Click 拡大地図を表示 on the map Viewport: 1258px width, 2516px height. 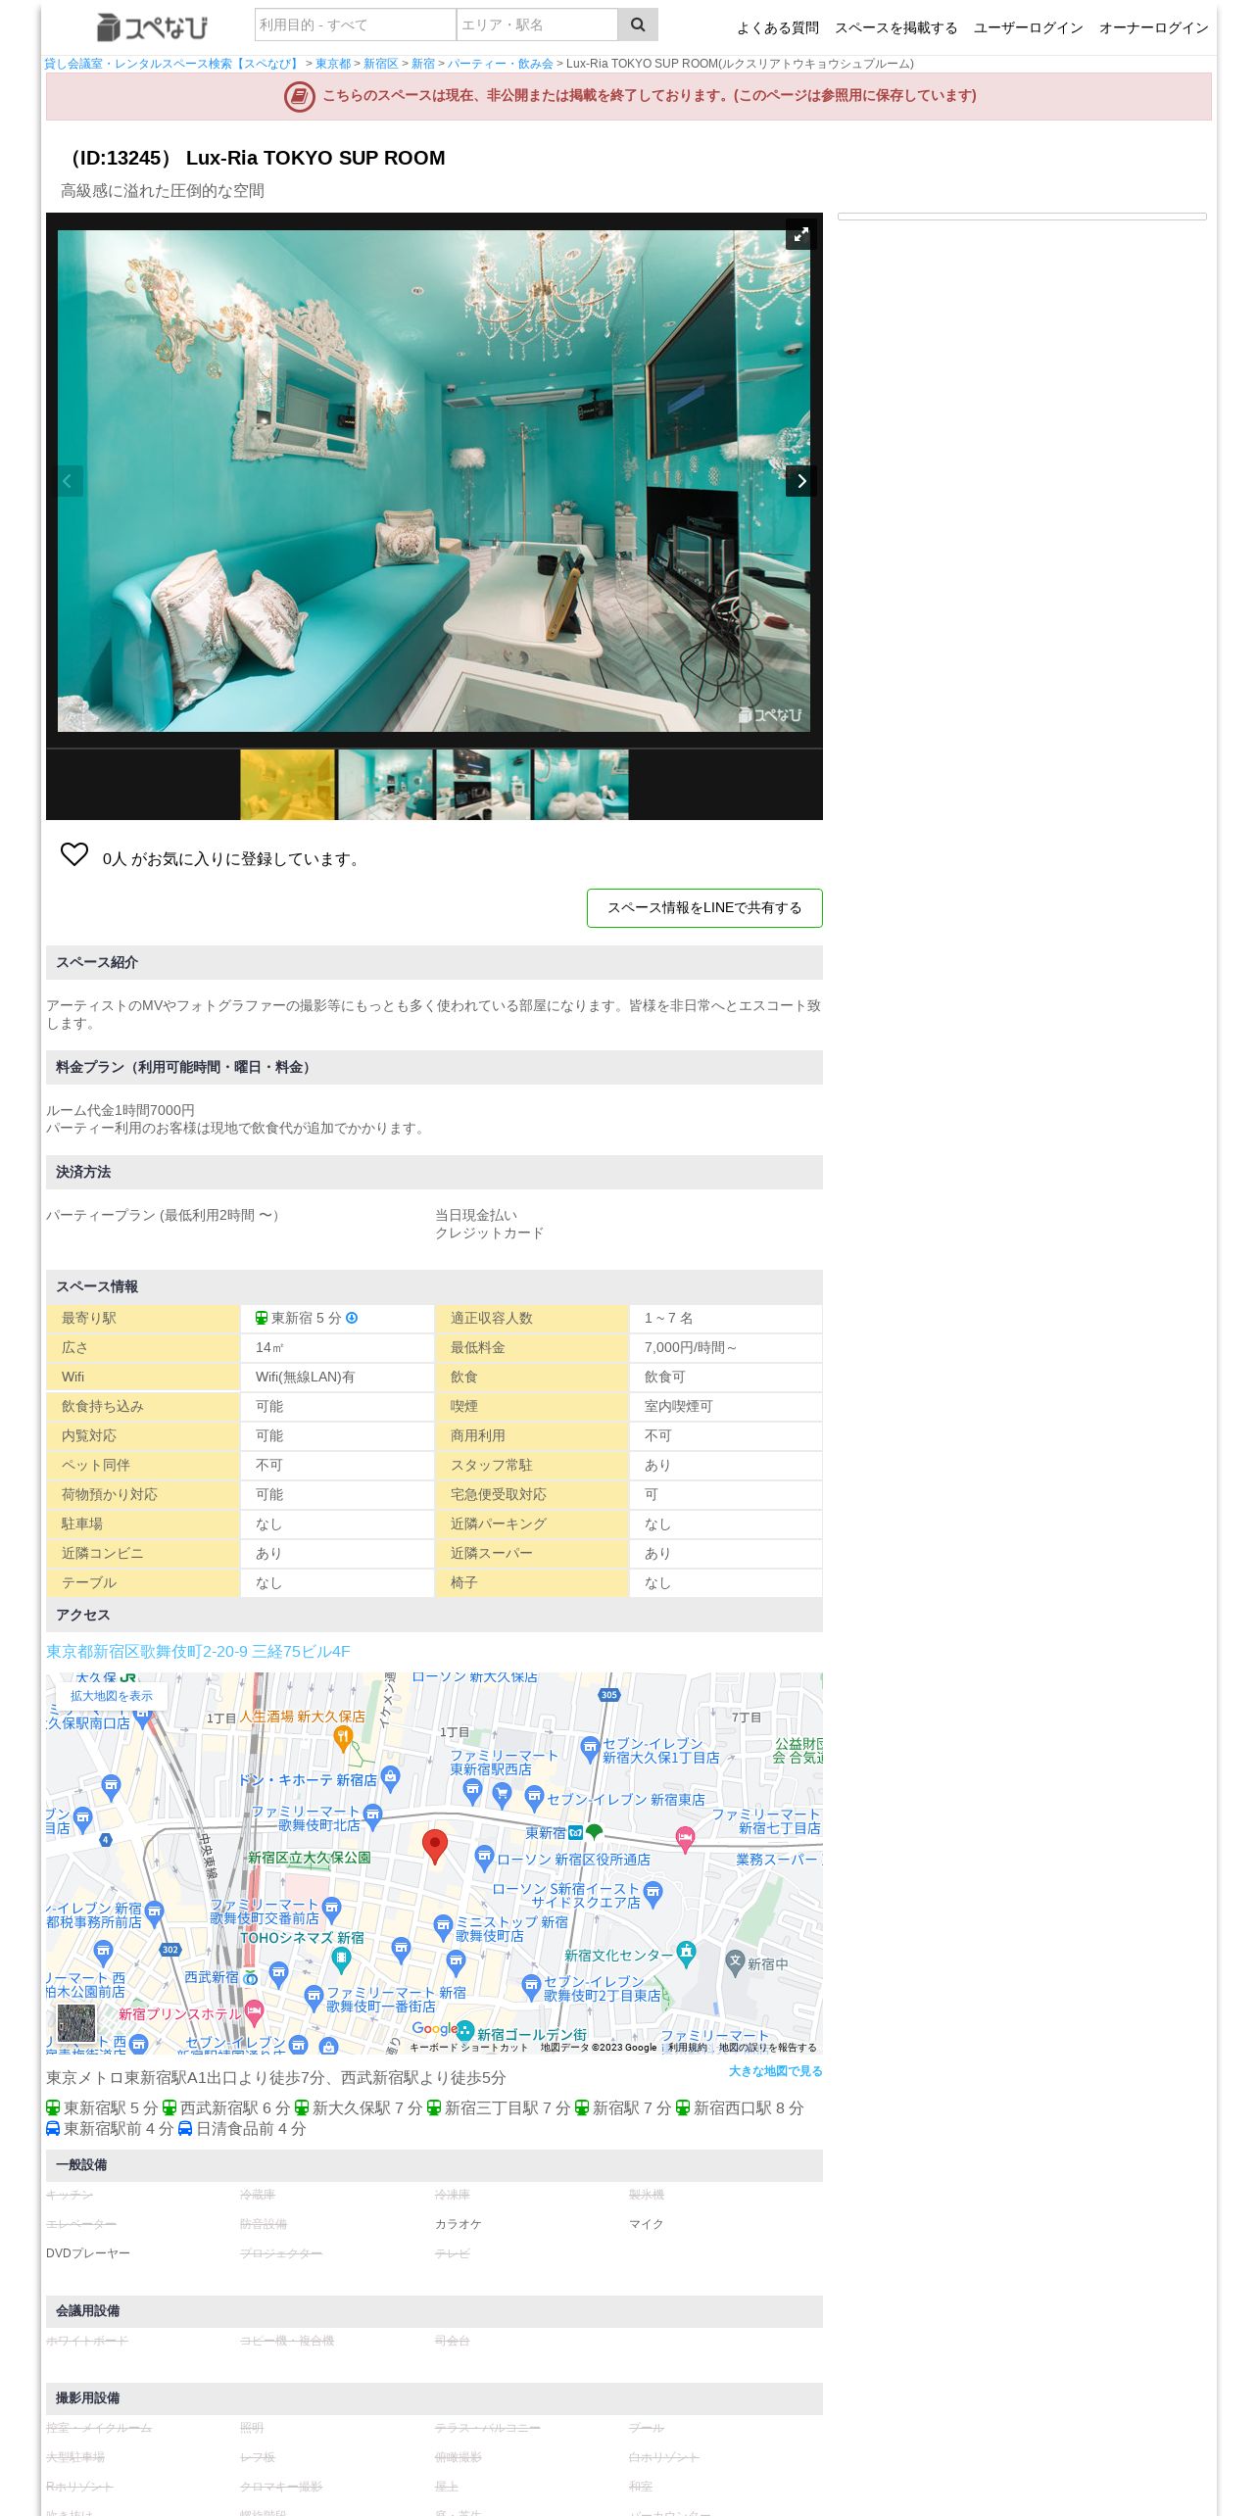112,1696
